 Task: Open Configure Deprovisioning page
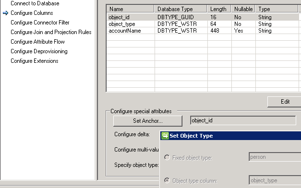pos(39,51)
